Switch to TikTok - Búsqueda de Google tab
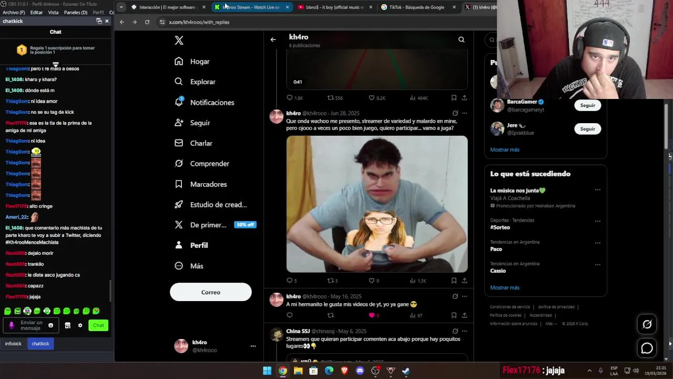 [417, 7]
